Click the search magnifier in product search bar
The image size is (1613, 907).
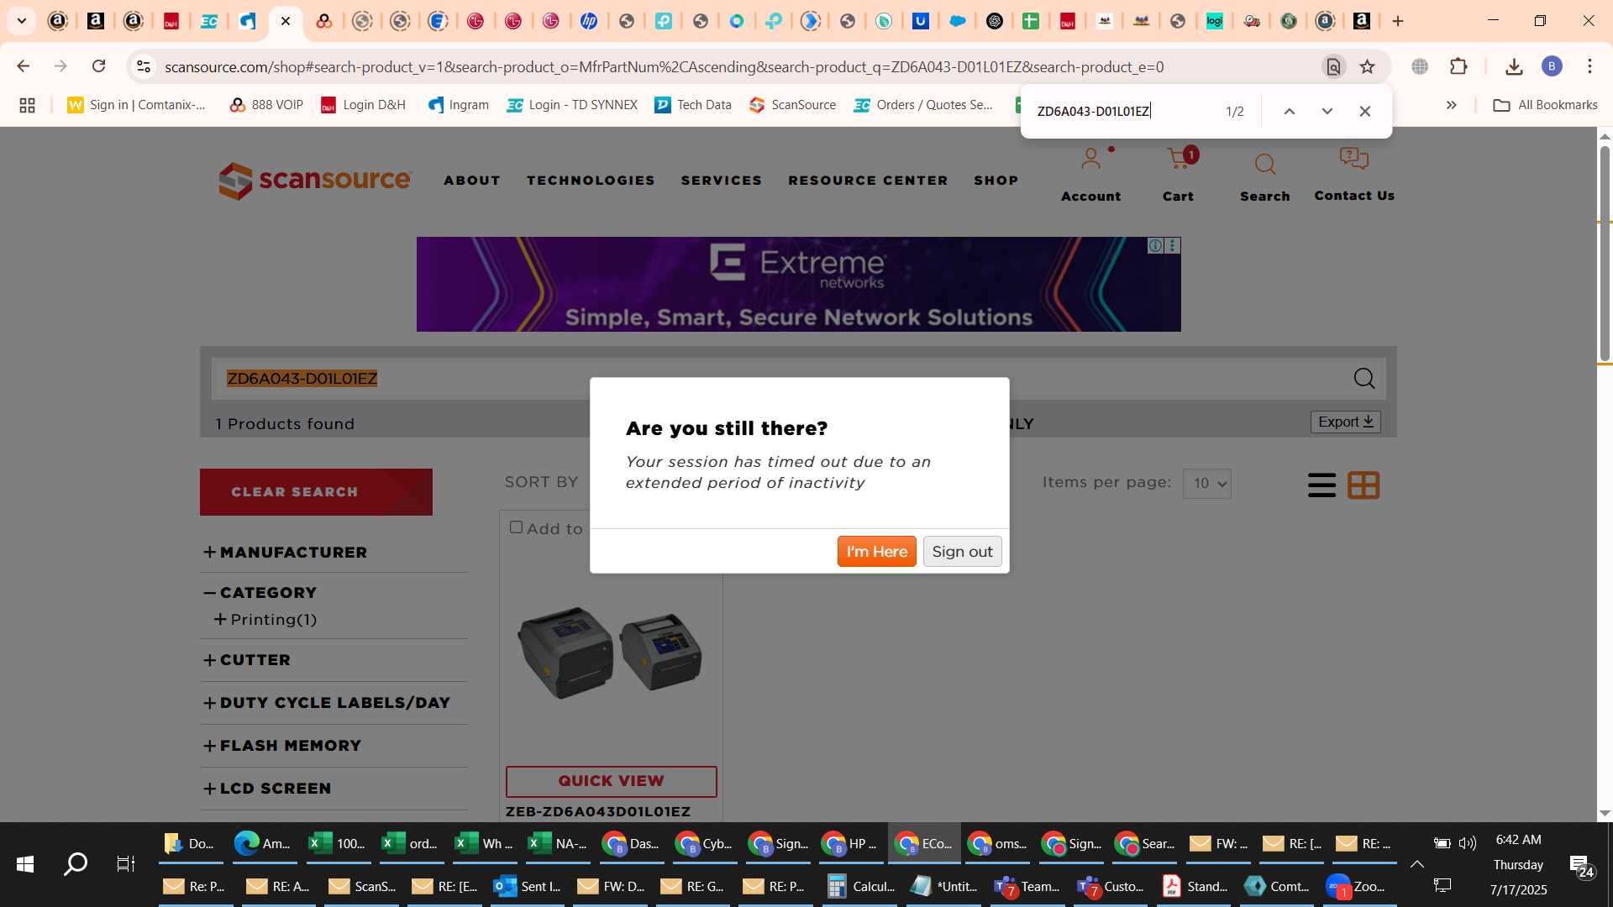[1364, 379]
